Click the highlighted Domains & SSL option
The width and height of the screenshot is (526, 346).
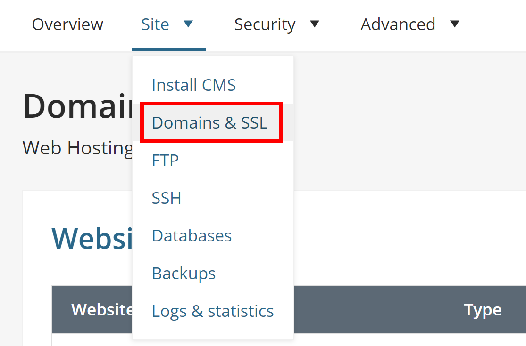pos(209,122)
